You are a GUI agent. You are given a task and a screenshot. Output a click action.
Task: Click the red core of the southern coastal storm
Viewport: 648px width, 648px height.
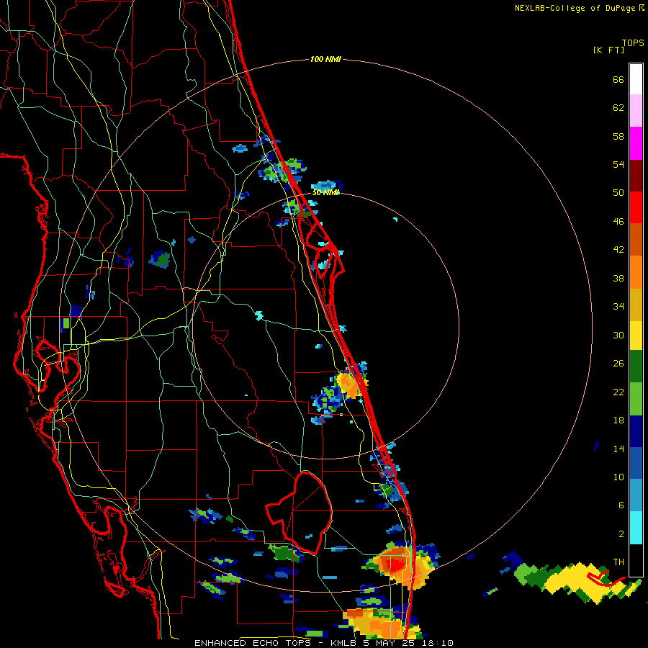pos(396,564)
